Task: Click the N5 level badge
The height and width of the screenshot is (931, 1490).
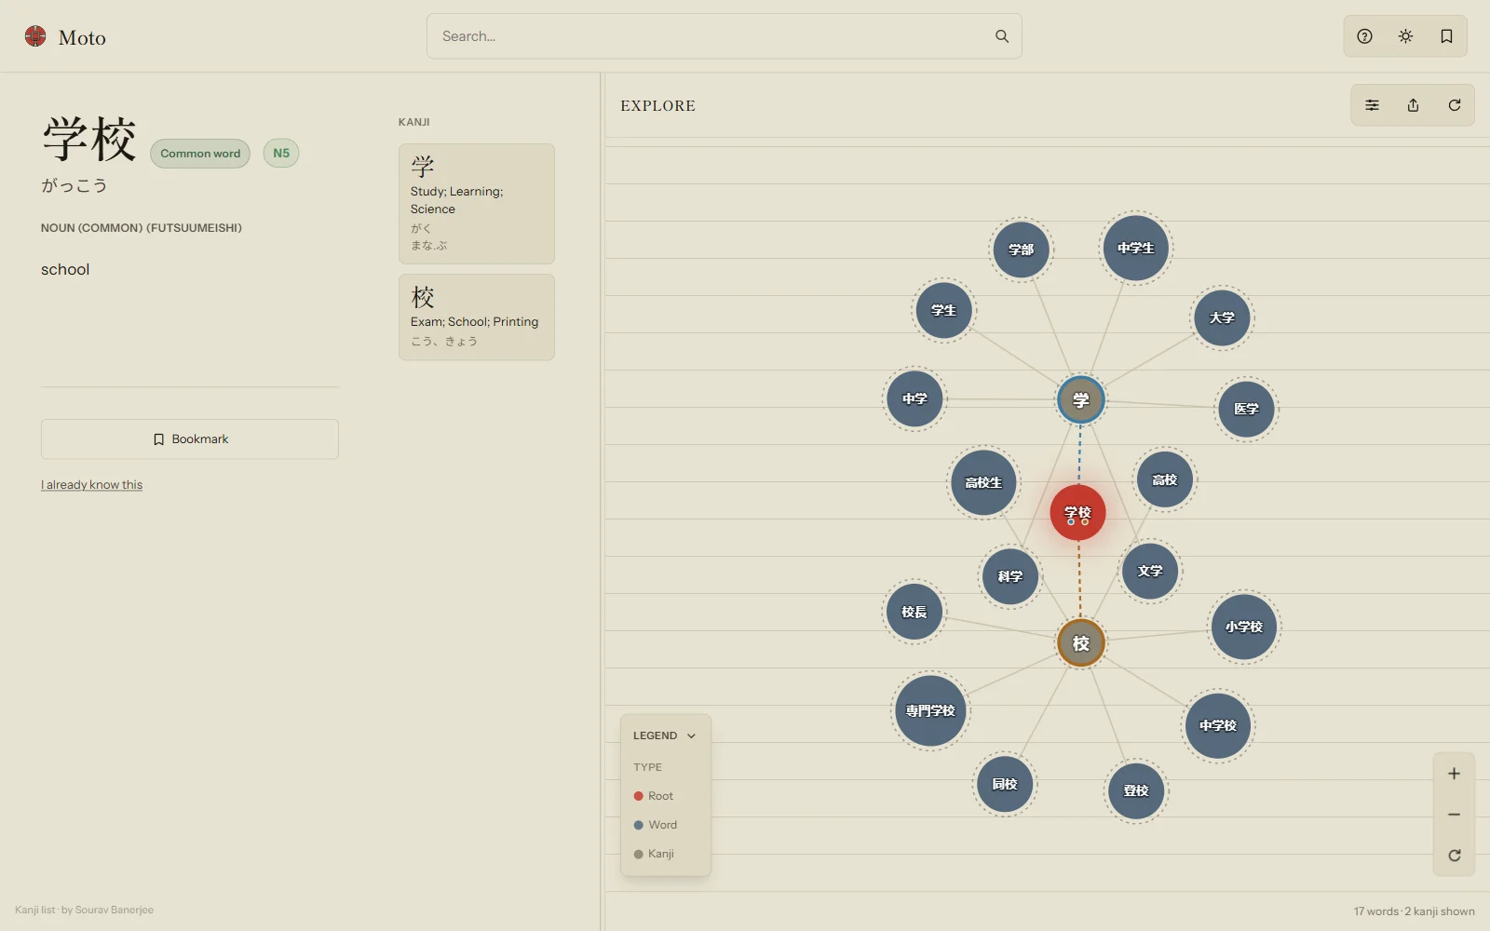Action: (x=281, y=153)
